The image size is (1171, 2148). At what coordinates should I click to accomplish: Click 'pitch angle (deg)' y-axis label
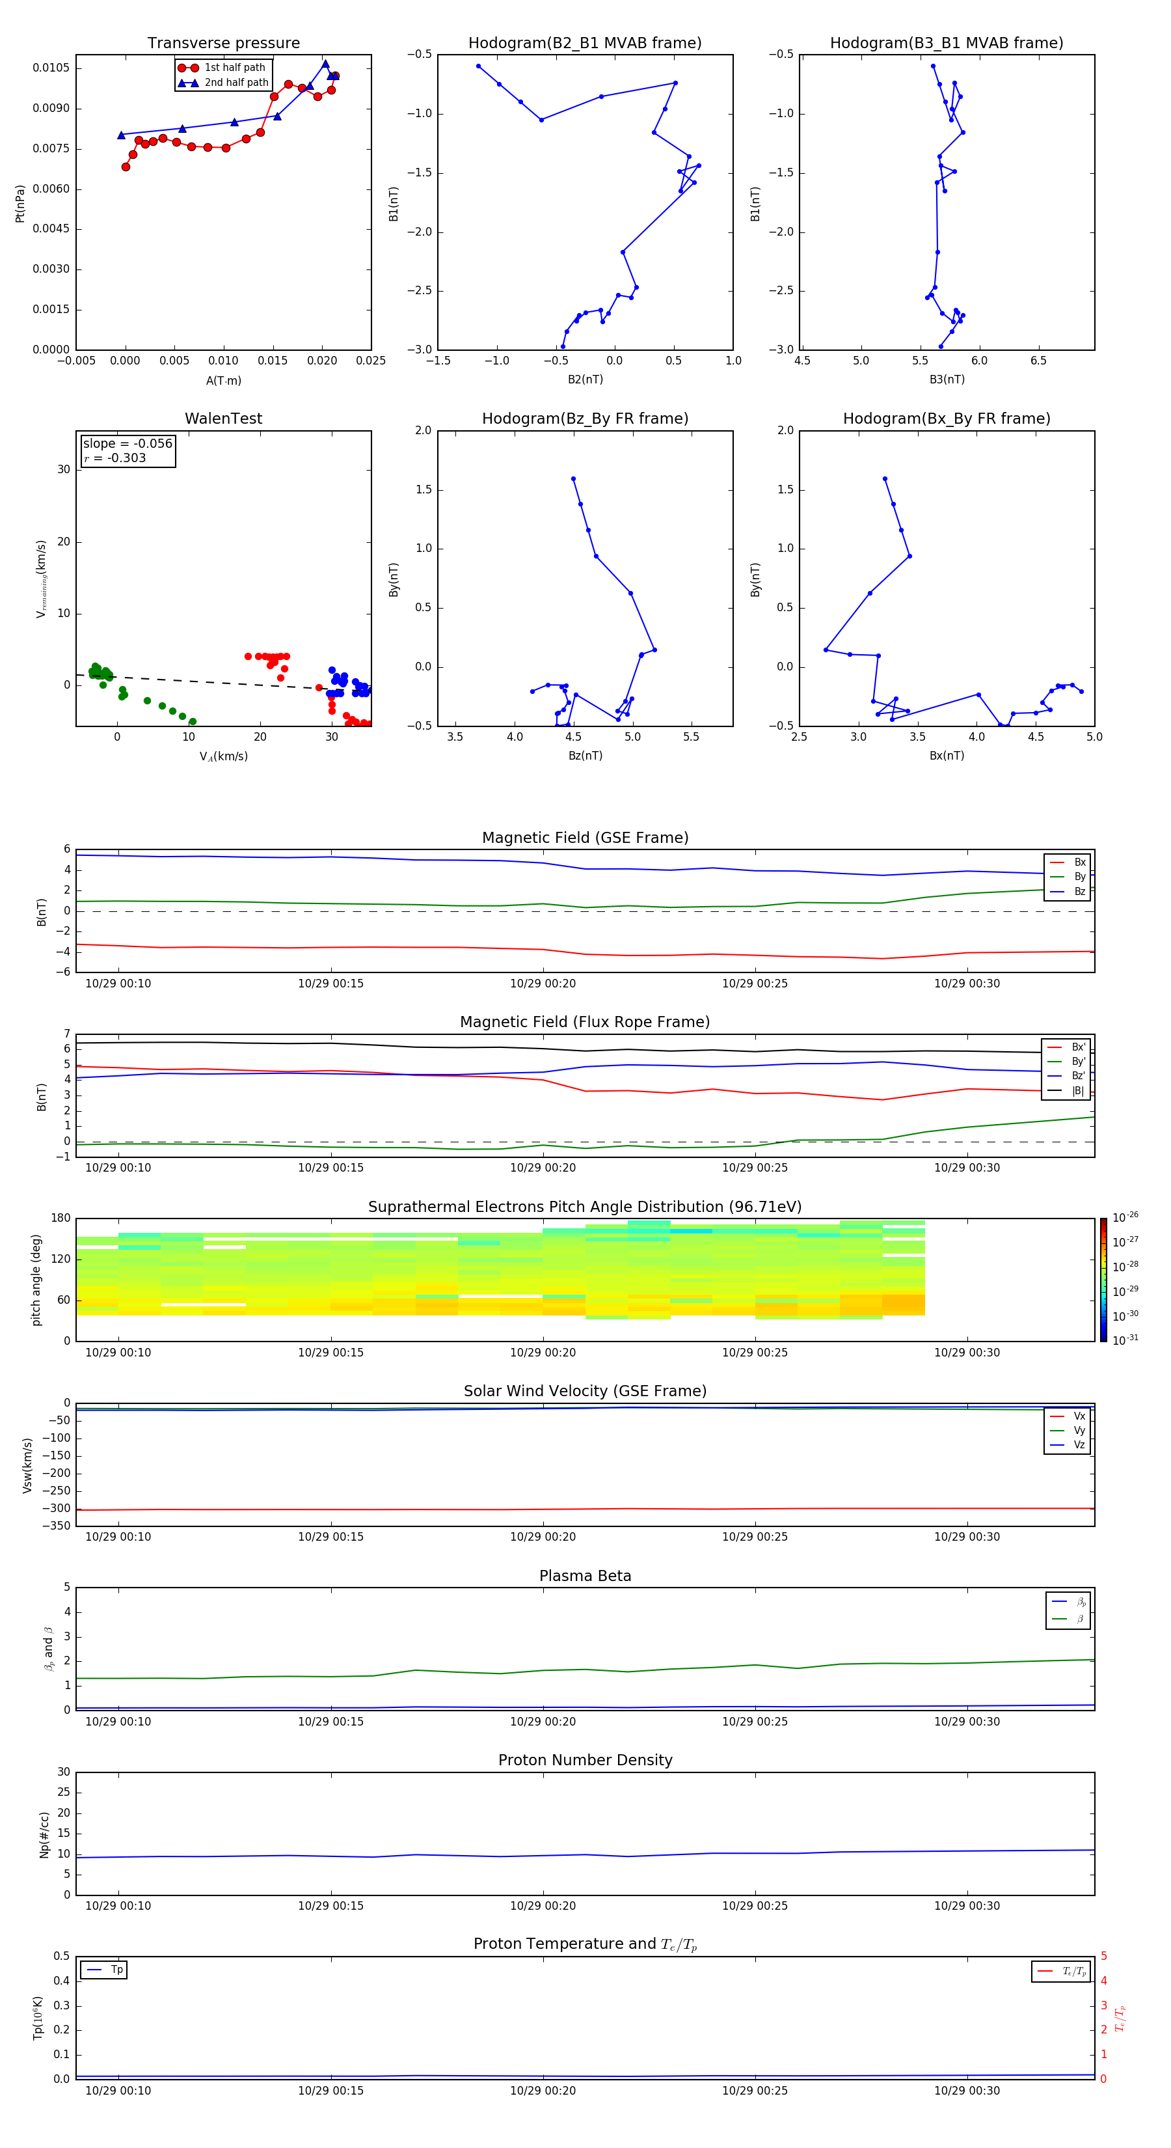pyautogui.click(x=36, y=1280)
